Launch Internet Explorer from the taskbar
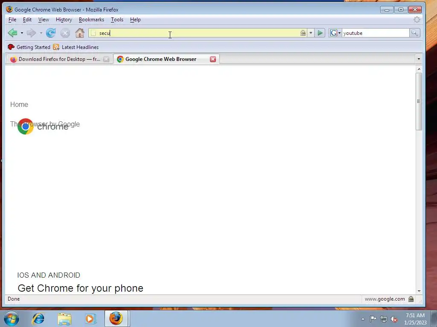This screenshot has height=327, width=437. pos(38,318)
